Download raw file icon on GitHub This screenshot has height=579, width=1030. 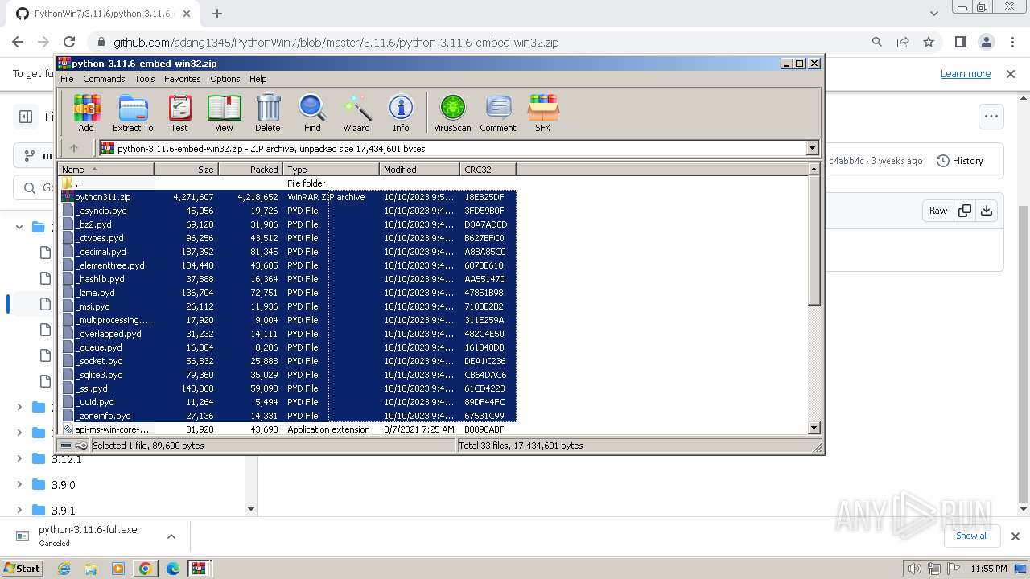987,211
